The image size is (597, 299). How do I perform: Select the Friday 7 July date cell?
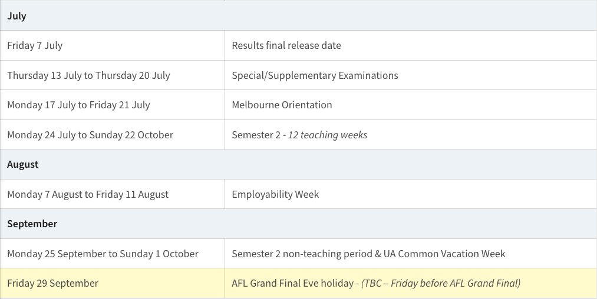(35, 45)
